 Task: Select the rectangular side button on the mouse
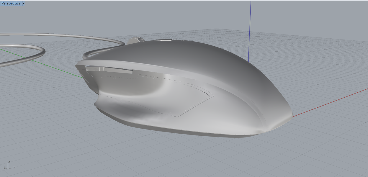(x=119, y=70)
